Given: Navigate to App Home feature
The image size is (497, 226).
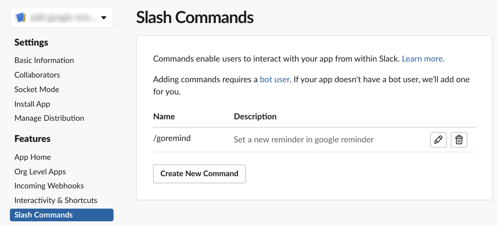Looking at the screenshot, I should pos(33,157).
